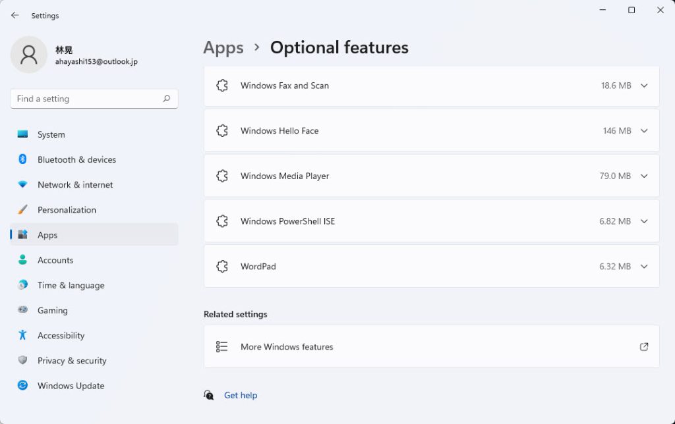Minimize the Settings window

(602, 10)
